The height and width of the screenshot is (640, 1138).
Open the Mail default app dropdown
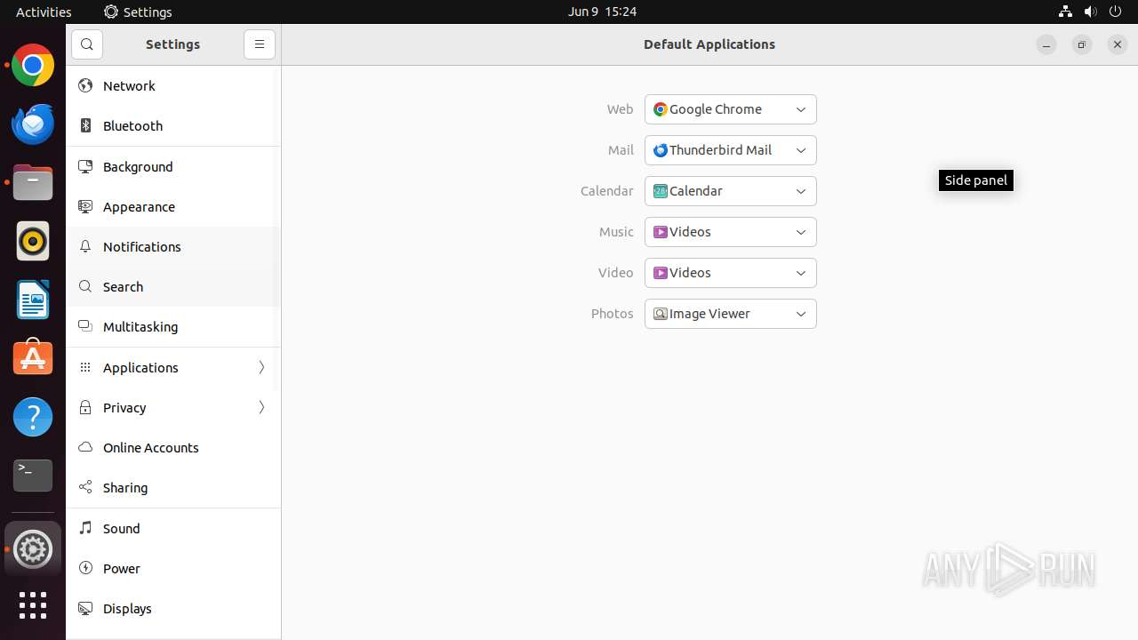click(731, 150)
